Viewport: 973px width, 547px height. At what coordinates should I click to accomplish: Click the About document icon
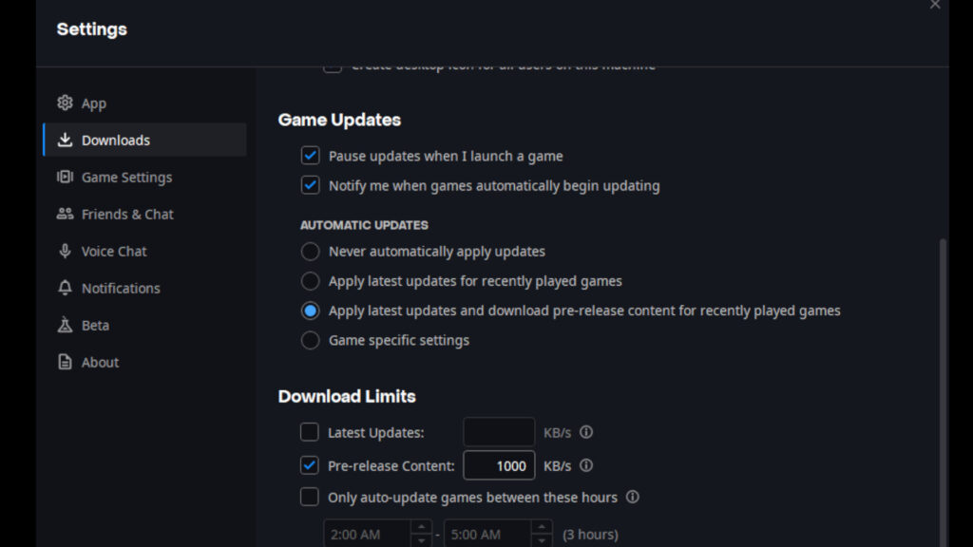65,362
